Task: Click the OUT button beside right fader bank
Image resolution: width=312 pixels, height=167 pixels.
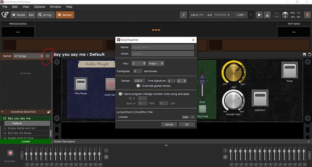Action: [x=309, y=155]
